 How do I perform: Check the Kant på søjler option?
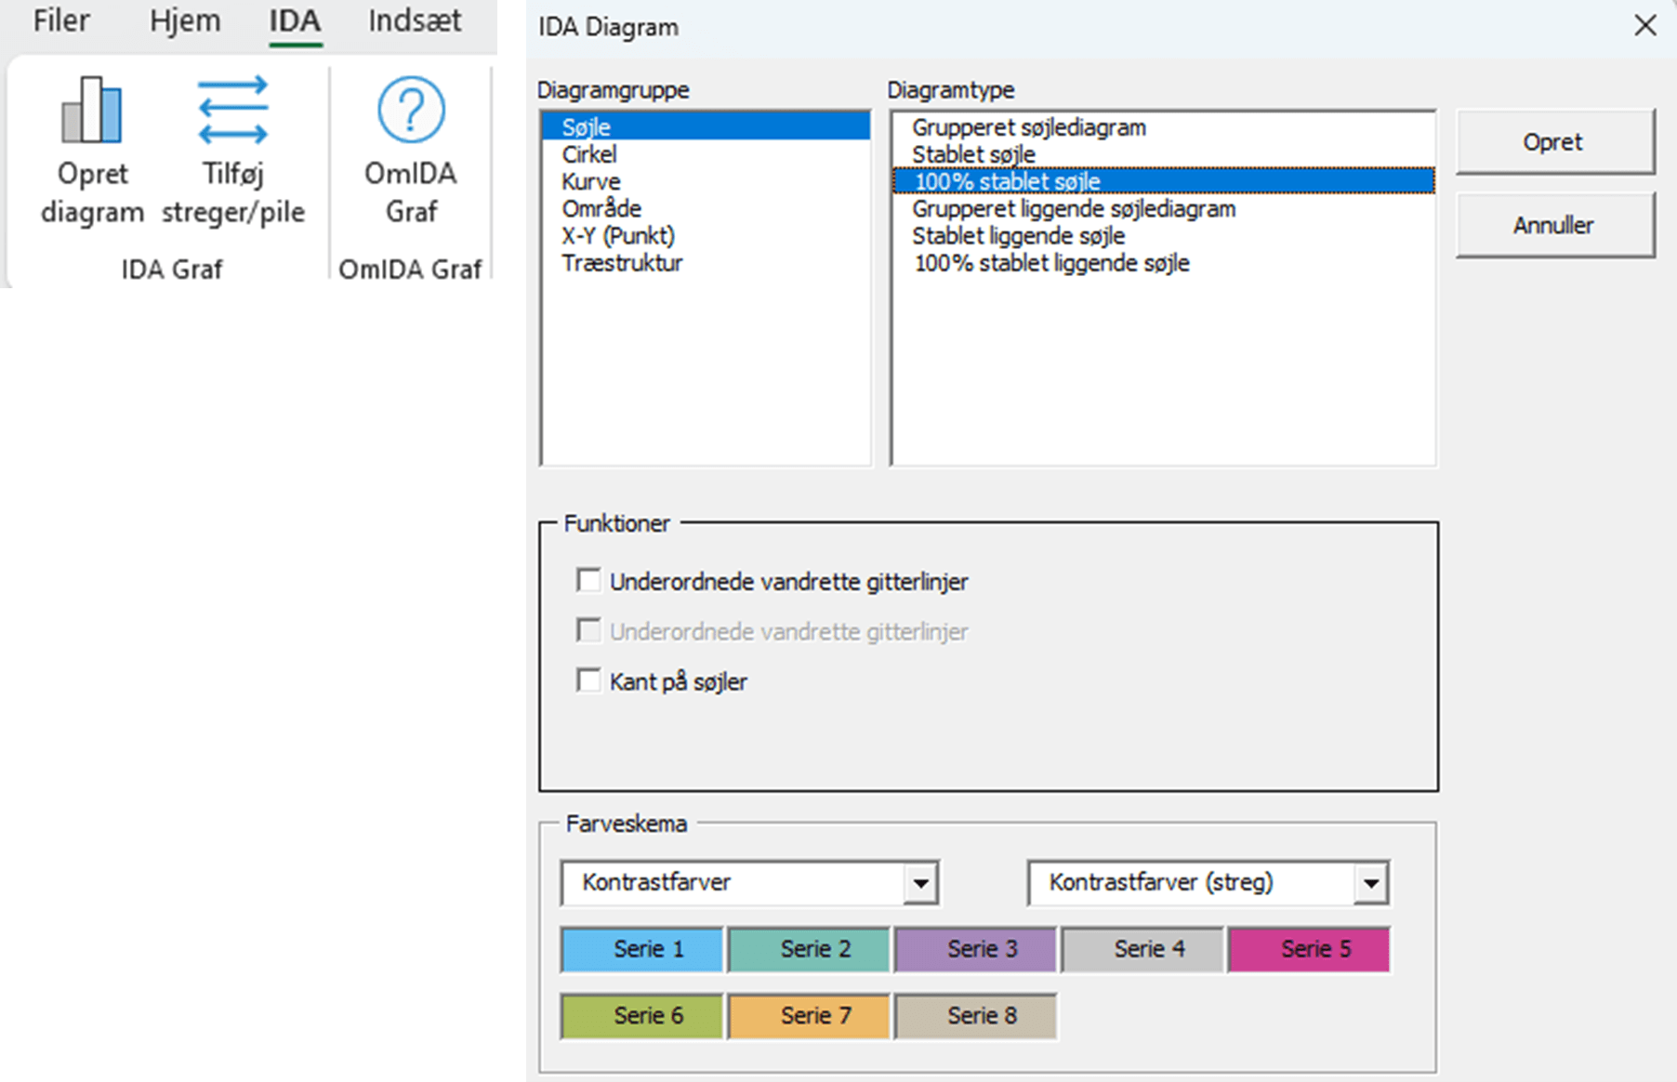point(588,680)
